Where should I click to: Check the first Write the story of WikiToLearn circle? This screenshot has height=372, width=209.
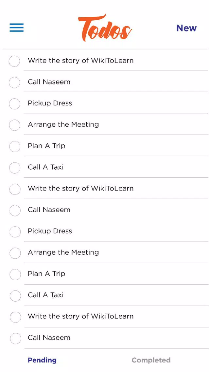pyautogui.click(x=14, y=61)
